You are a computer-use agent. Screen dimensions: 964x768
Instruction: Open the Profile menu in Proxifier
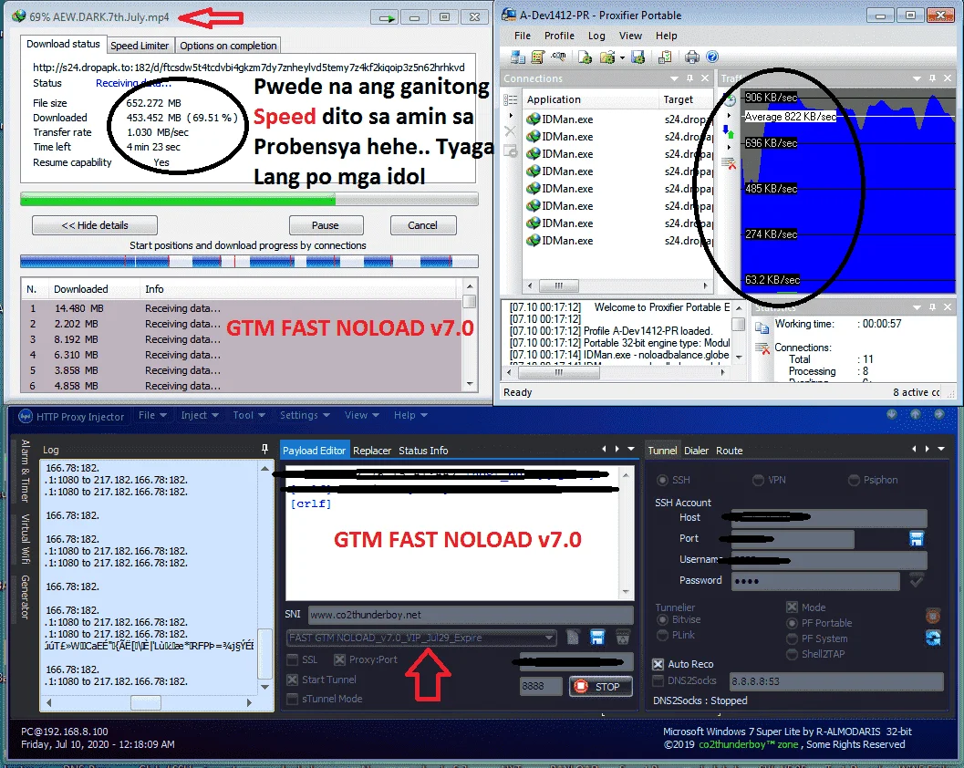click(559, 36)
